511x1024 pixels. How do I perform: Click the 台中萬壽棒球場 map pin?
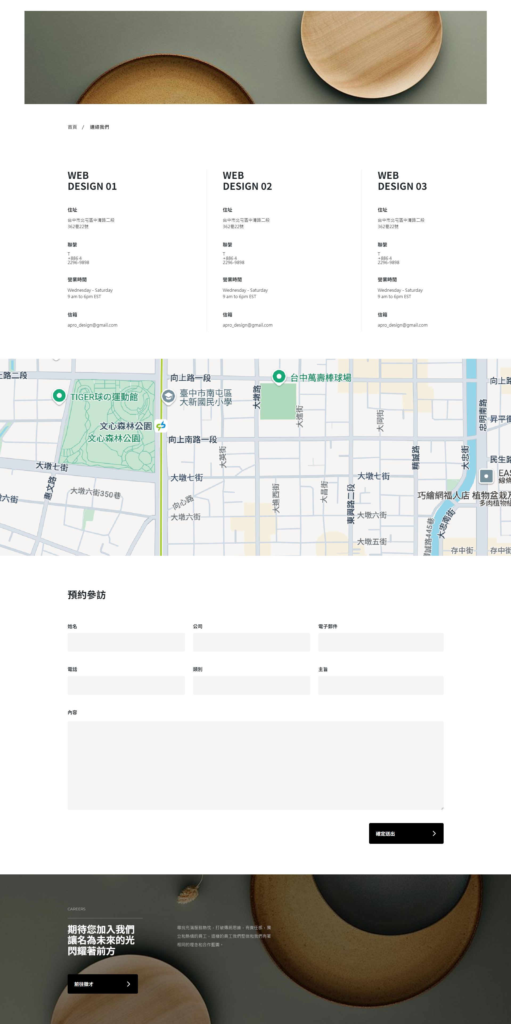click(x=279, y=376)
